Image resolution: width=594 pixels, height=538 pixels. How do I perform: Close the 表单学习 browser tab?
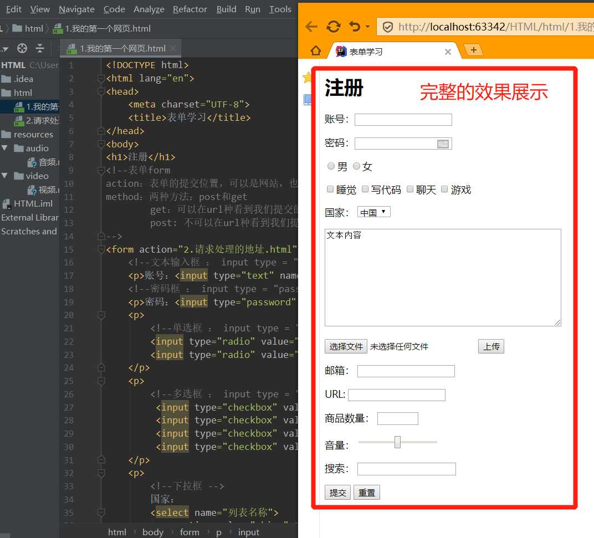pyautogui.click(x=448, y=52)
